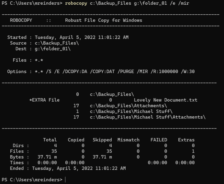Click the Extras column header
Image resolution: width=224 pixels, height=184 pixels.
[x=186, y=140]
